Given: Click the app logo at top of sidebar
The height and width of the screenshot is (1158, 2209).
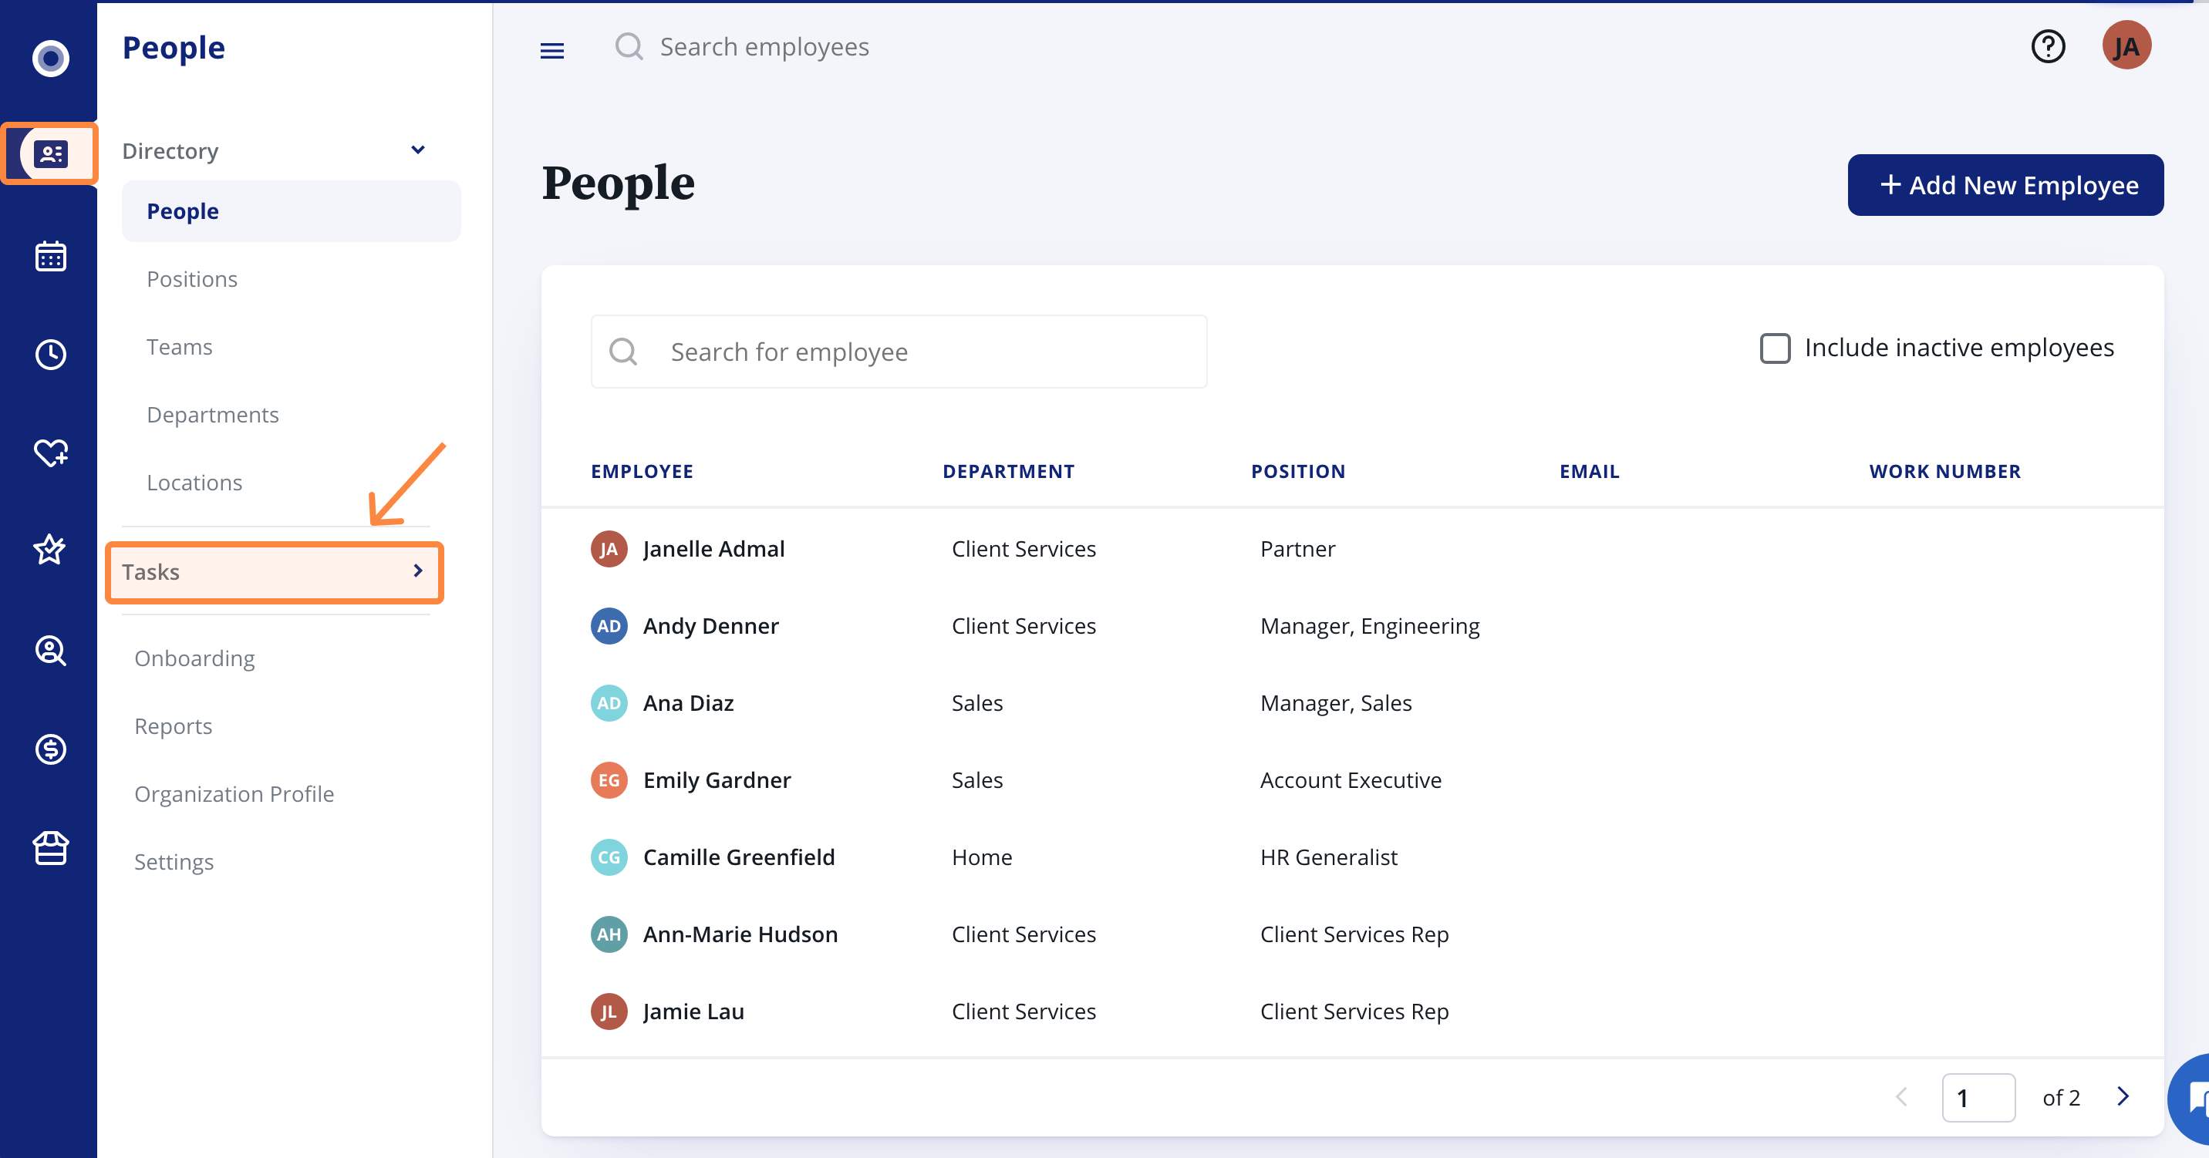Looking at the screenshot, I should [51, 59].
